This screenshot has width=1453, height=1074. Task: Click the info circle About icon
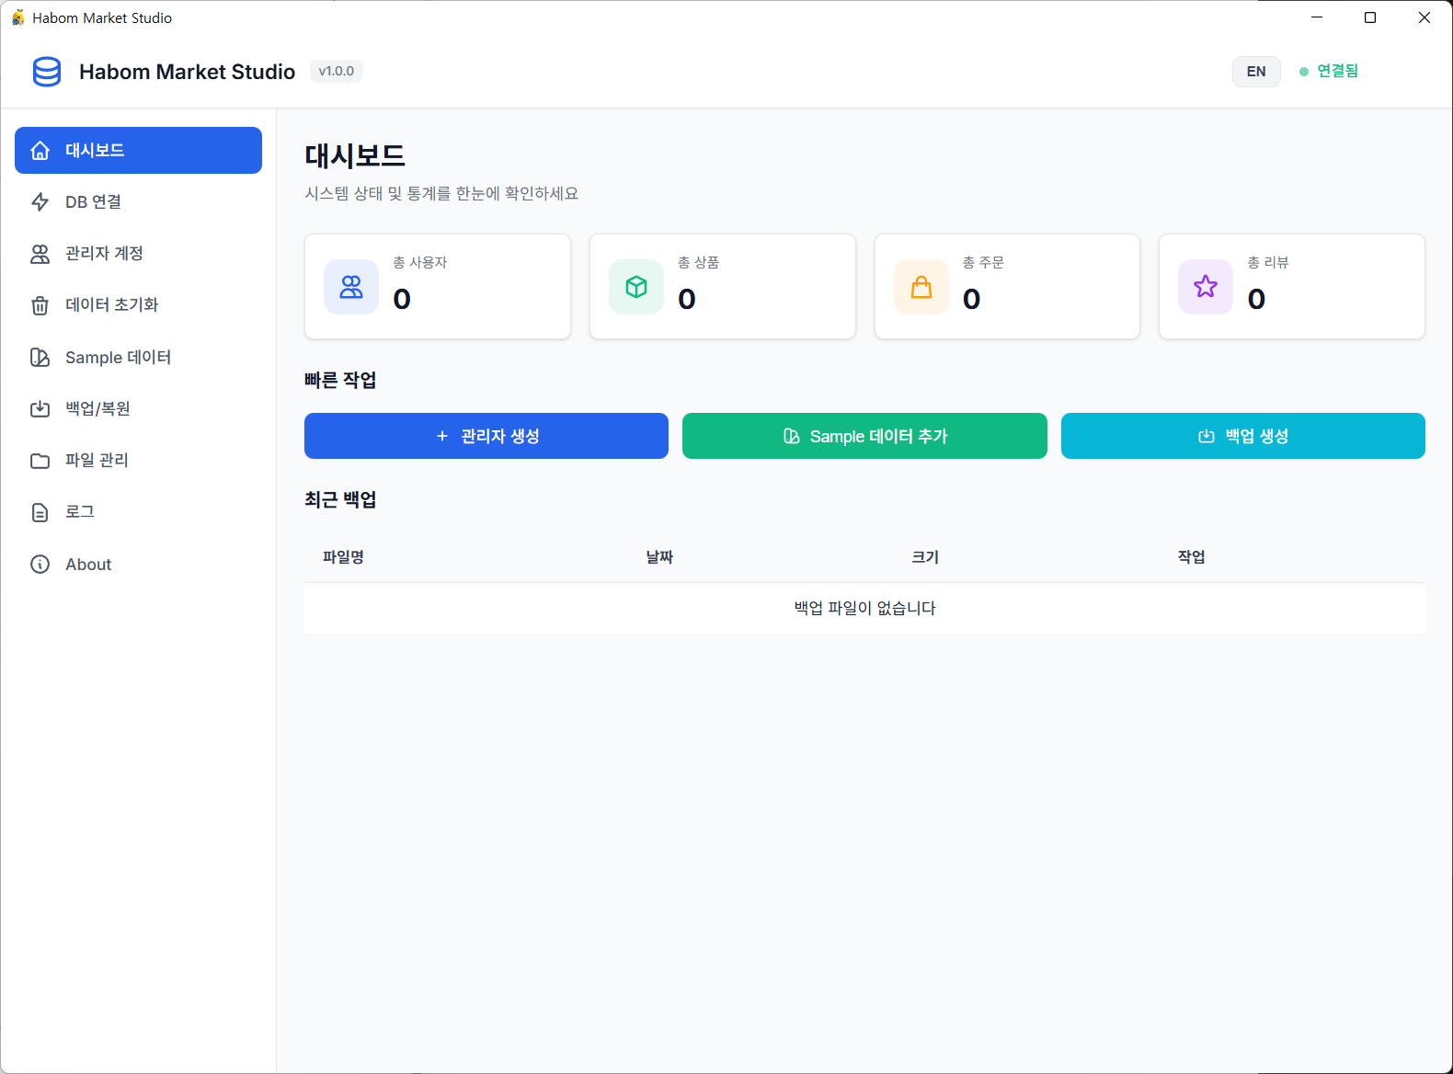[x=40, y=565]
